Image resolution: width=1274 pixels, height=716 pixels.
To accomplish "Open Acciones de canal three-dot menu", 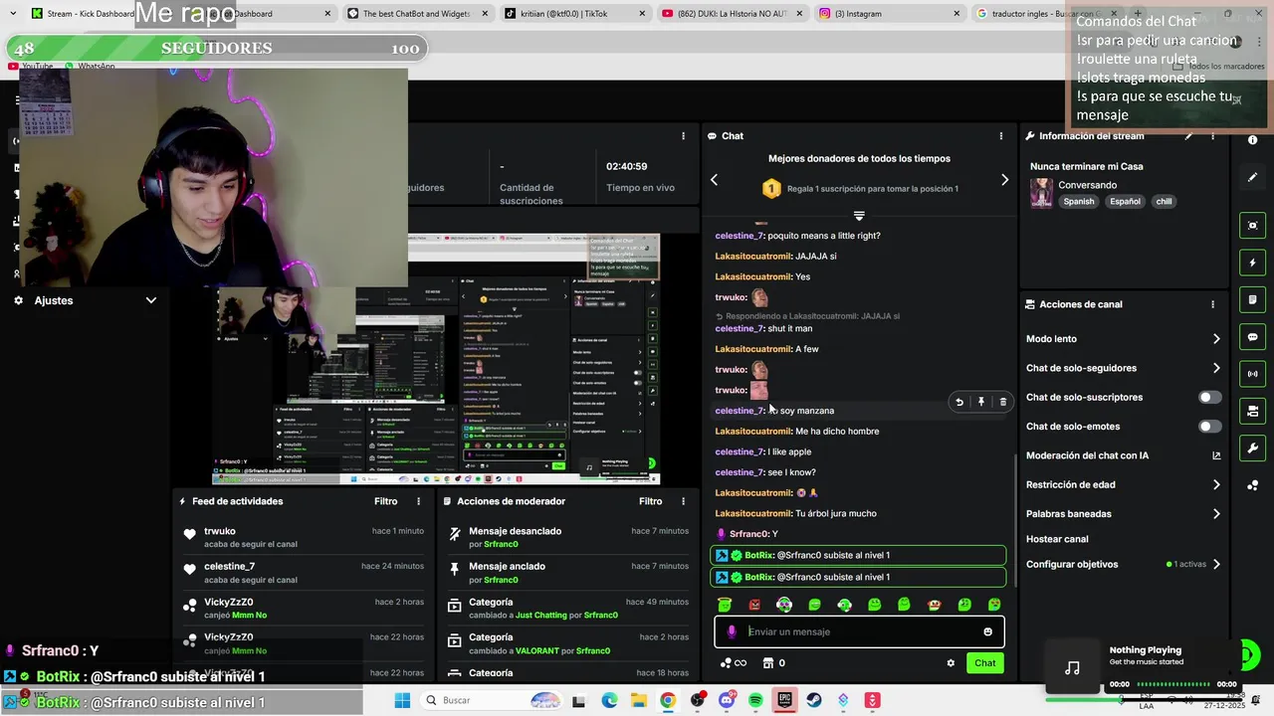I will pyautogui.click(x=1212, y=304).
